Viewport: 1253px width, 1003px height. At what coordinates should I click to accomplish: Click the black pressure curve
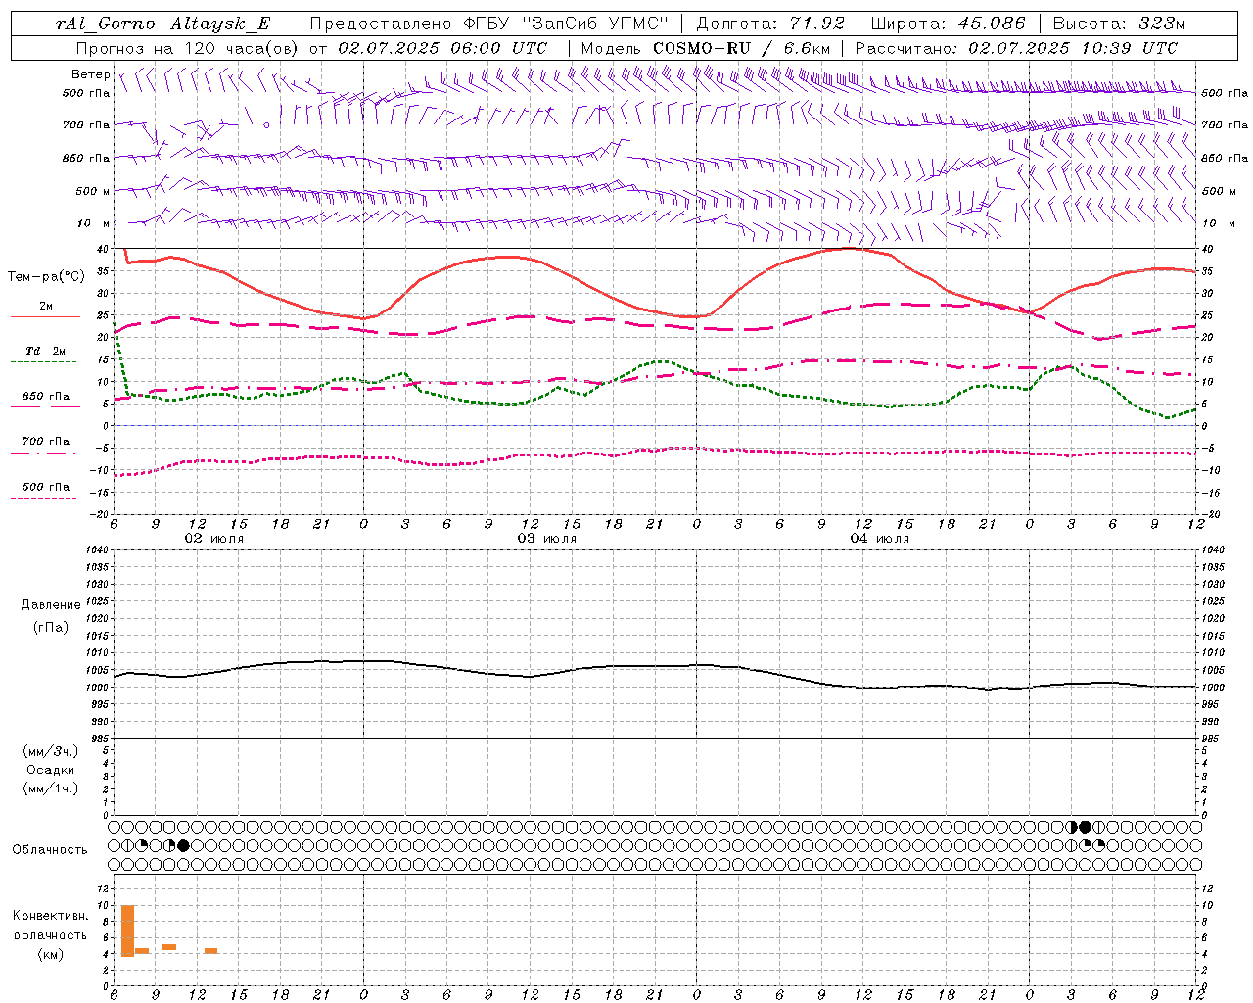coord(656,666)
